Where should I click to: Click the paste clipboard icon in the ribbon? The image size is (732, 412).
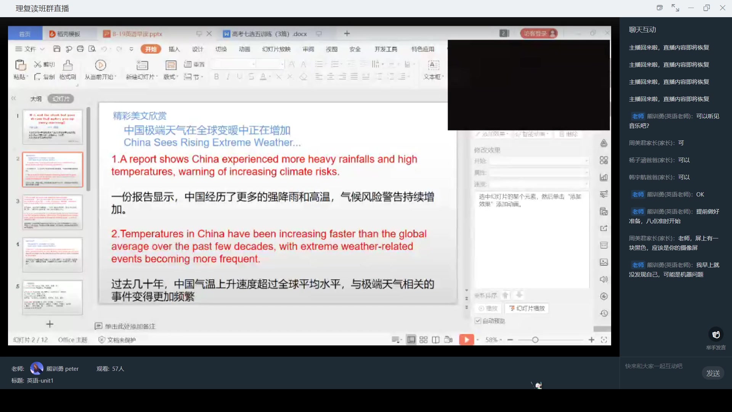tap(20, 65)
